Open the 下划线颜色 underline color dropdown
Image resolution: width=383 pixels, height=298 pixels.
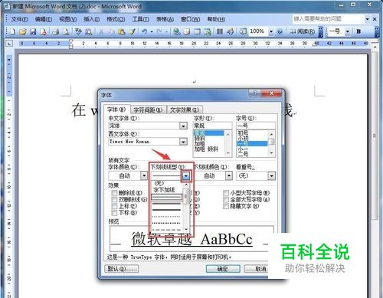[x=229, y=175]
